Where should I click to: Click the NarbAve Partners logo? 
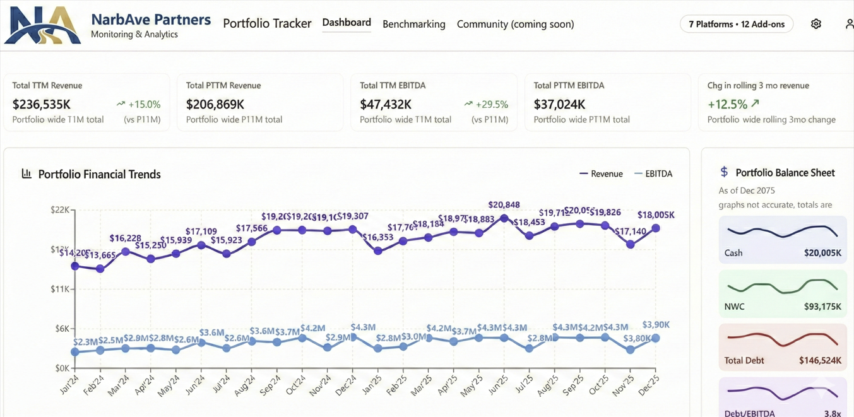tap(43, 25)
